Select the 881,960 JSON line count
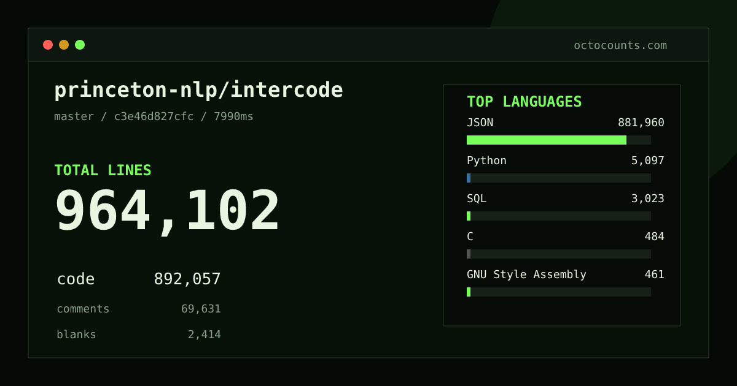This screenshot has height=386, width=737. click(641, 123)
